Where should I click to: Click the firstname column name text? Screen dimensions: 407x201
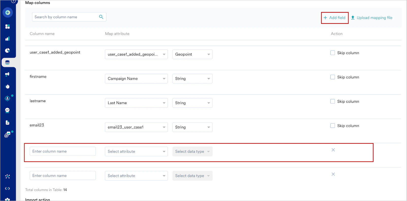tap(38, 77)
